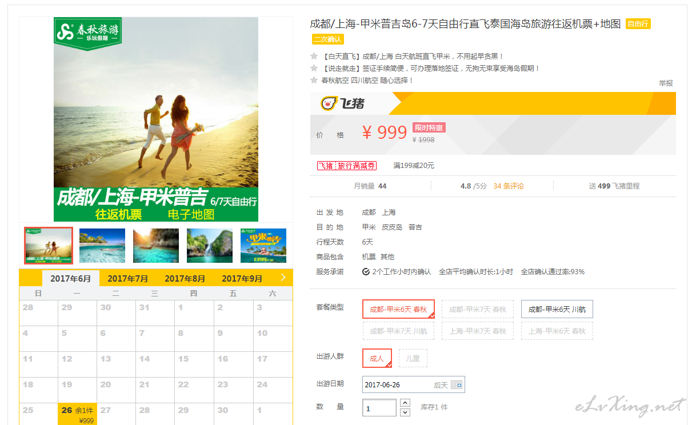Click the 举报 report link

click(666, 83)
